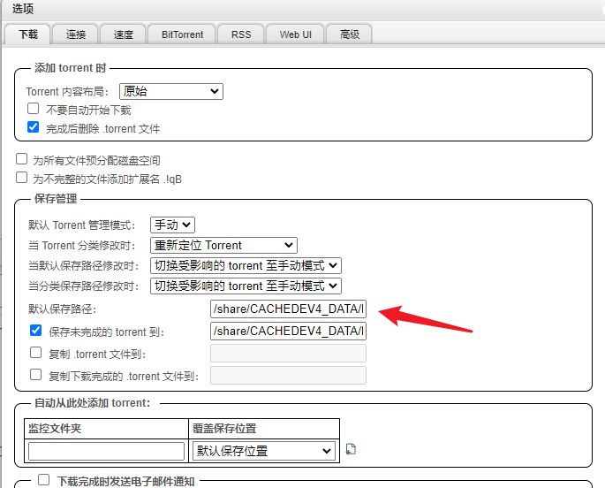Viewport: 605px width, 488px height.
Task: Uncheck 完成后删除 .torrent 文件
Action: pyautogui.click(x=34, y=128)
